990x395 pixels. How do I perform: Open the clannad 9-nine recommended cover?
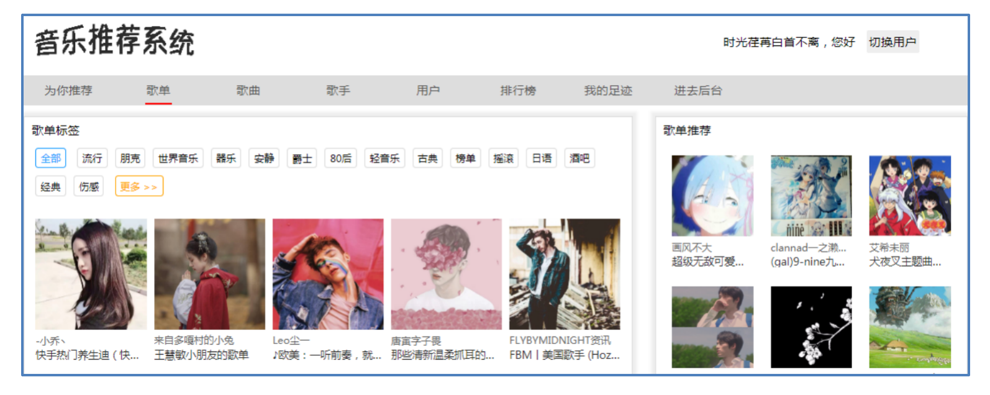811,196
